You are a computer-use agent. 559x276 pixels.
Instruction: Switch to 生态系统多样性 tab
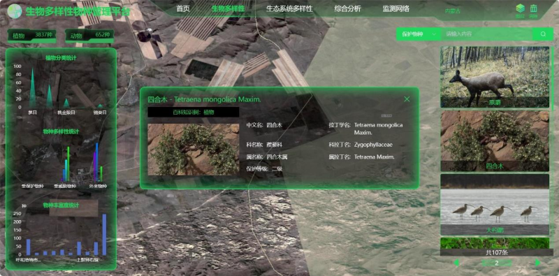tap(289, 9)
